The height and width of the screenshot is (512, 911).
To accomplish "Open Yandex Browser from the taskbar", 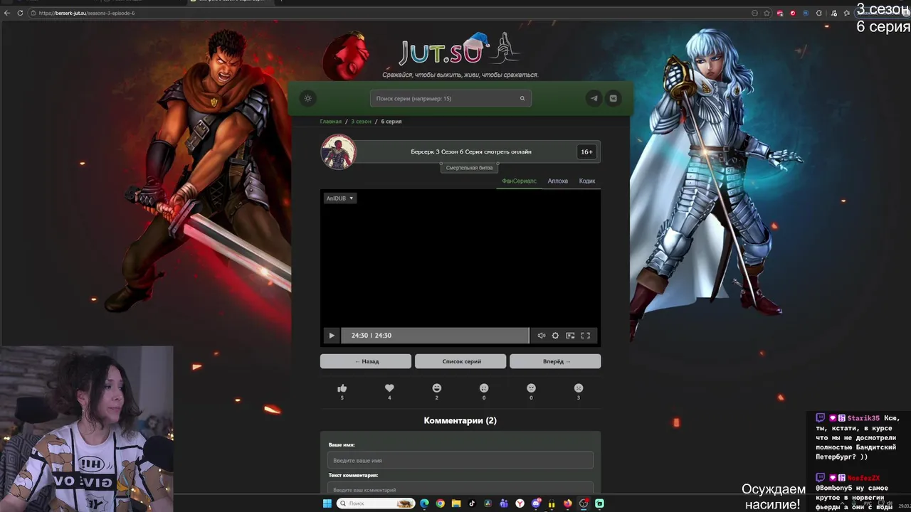I will click(x=520, y=503).
